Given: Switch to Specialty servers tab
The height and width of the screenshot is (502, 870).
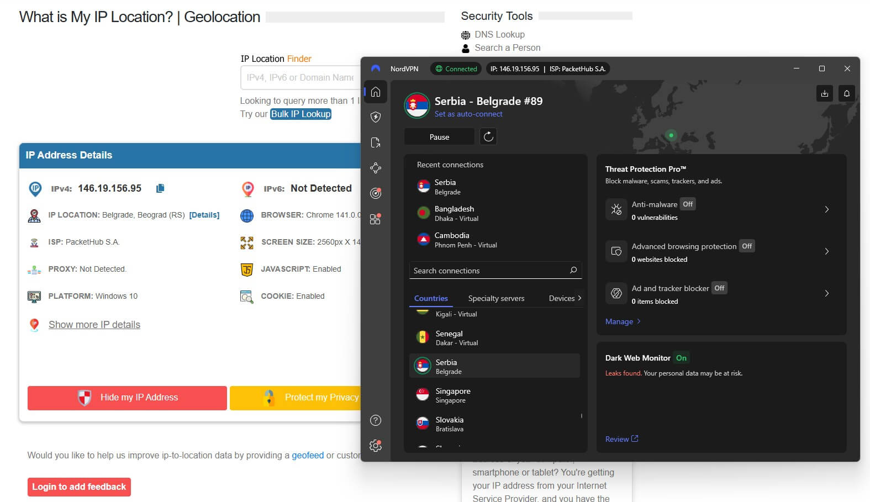Looking at the screenshot, I should [496, 298].
